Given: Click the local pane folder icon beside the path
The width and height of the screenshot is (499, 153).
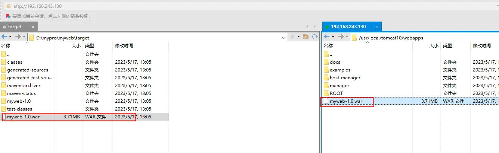Looking at the screenshot, I should 31,38.
